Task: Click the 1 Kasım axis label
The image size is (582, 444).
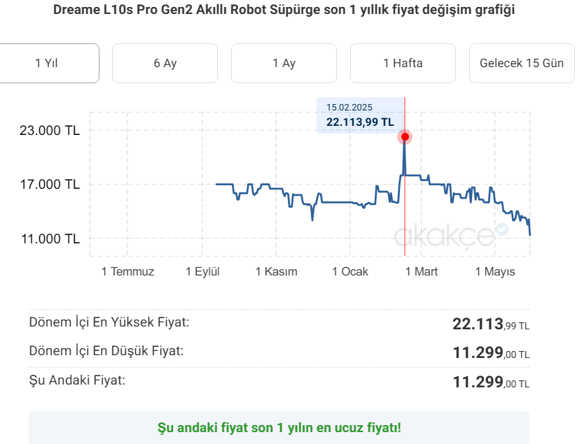Action: (x=277, y=272)
